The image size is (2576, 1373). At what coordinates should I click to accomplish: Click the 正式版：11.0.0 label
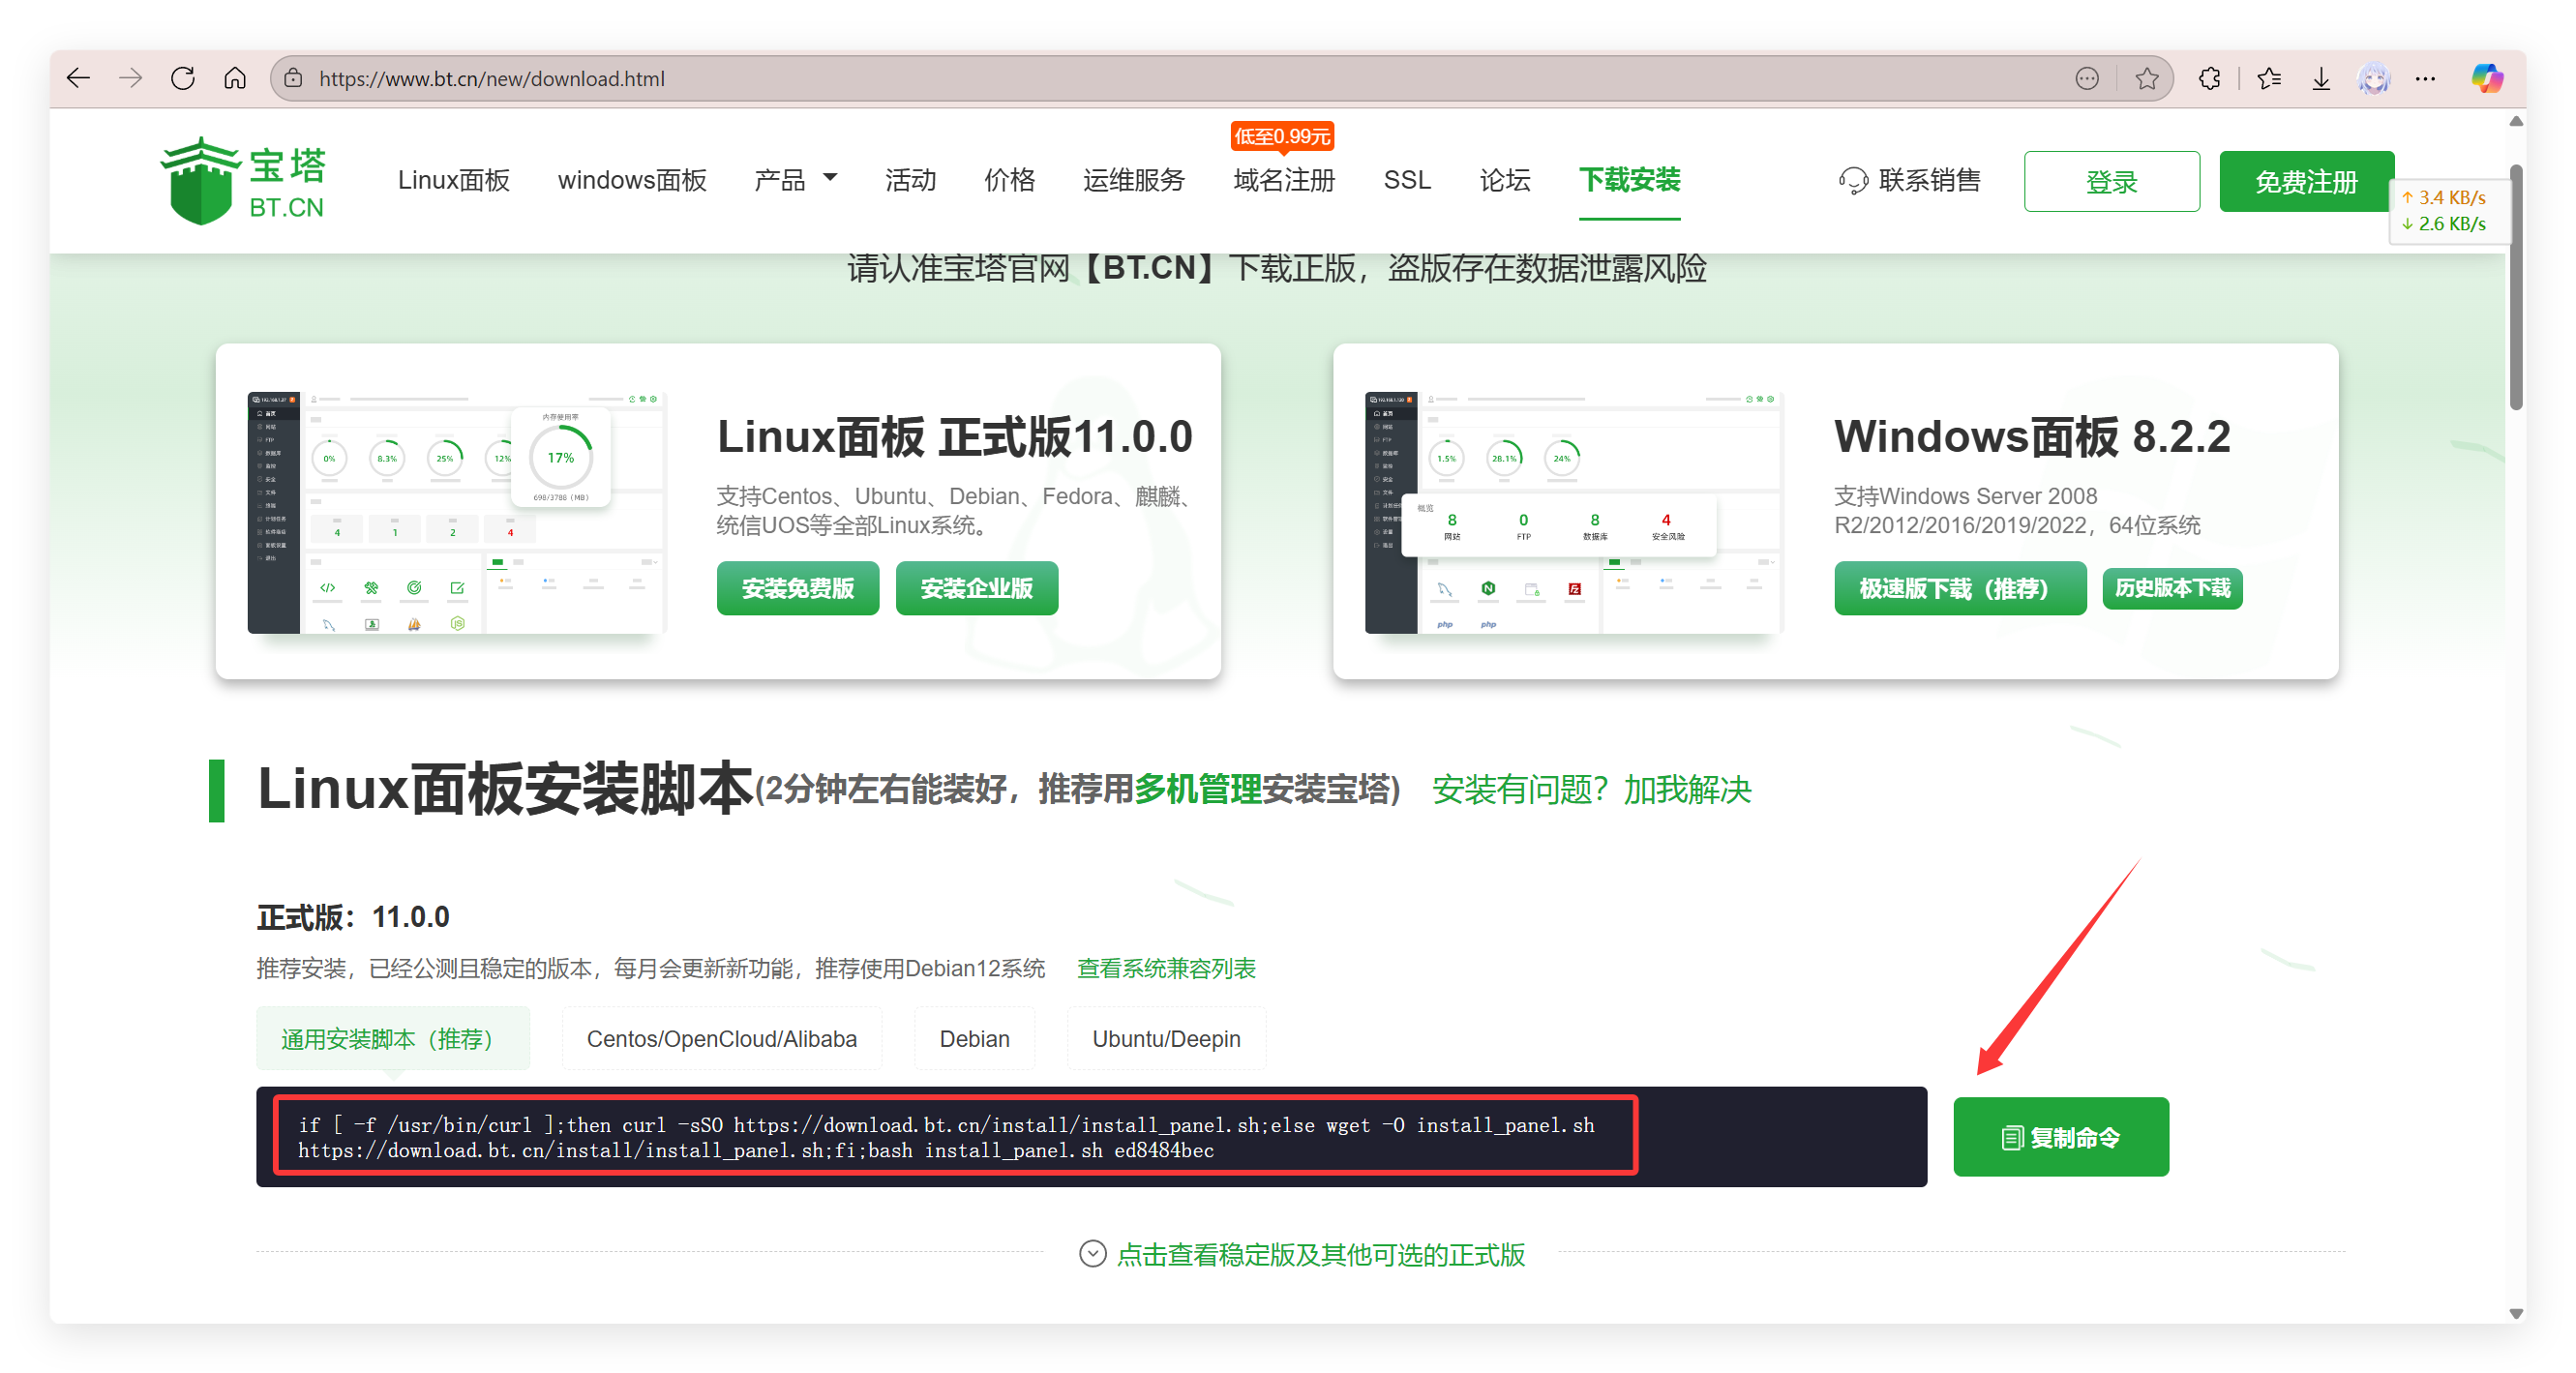click(353, 917)
